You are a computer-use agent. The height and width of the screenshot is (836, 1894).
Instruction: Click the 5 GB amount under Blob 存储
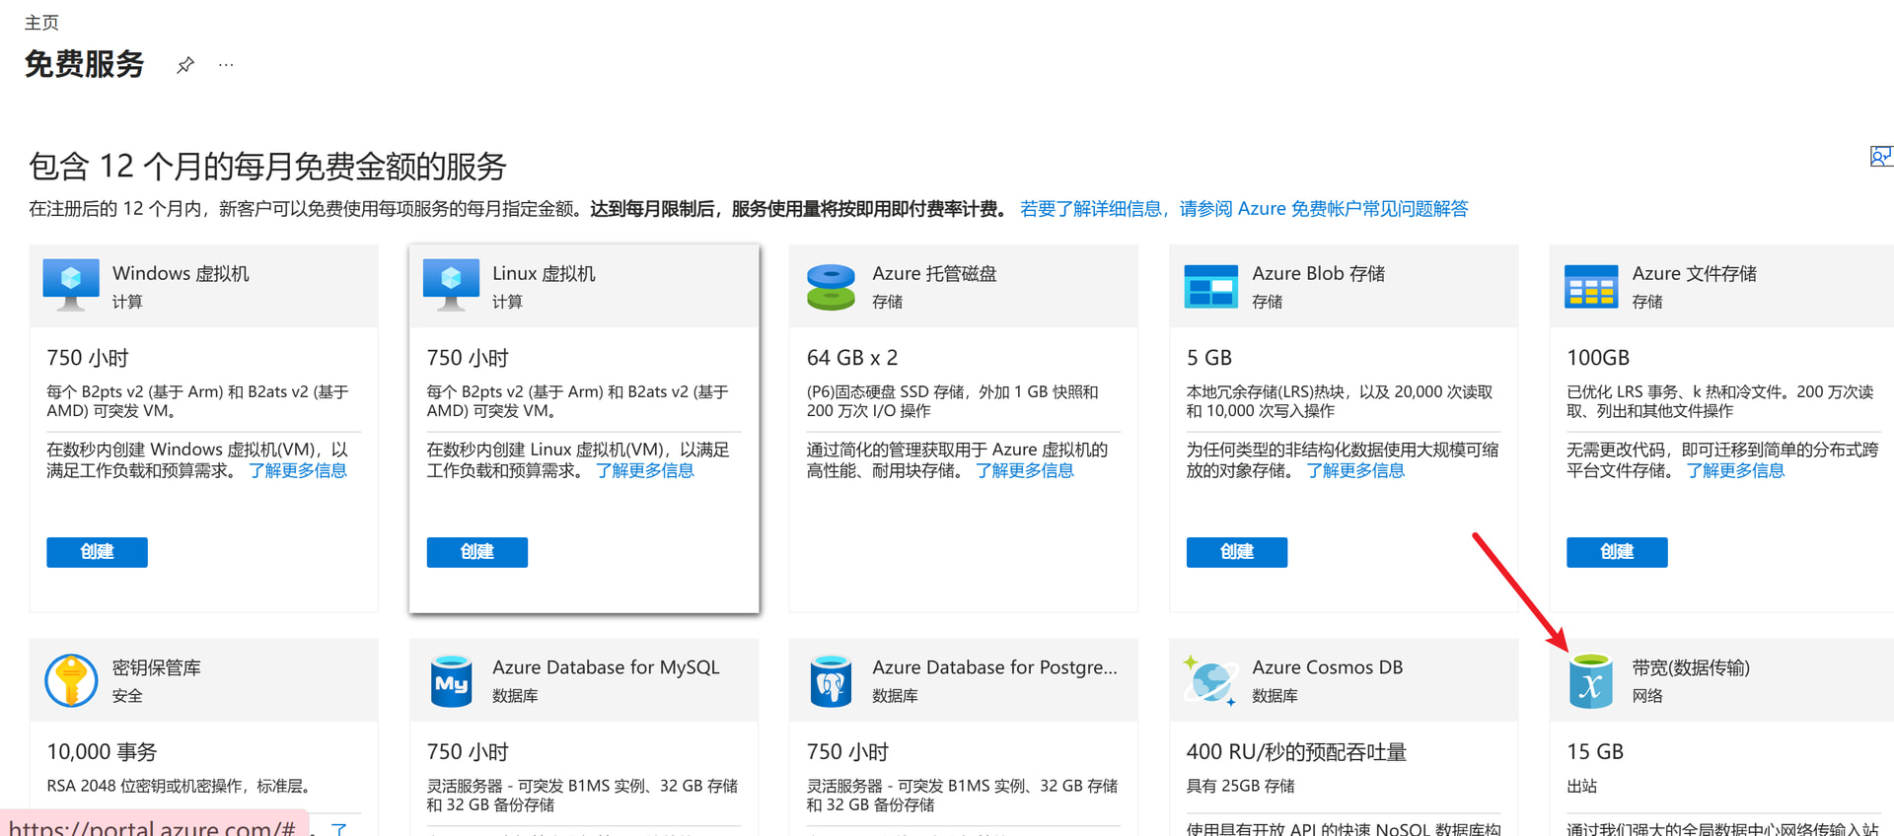(1209, 358)
